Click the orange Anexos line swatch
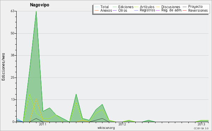Image resolution: width=212 pixels, height=131 pixels. pyautogui.click(x=97, y=10)
